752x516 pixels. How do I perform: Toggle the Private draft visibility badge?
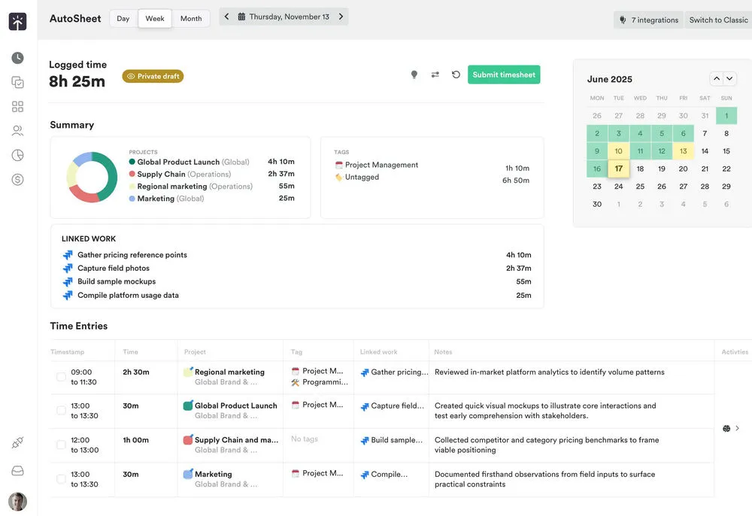pyautogui.click(x=153, y=76)
